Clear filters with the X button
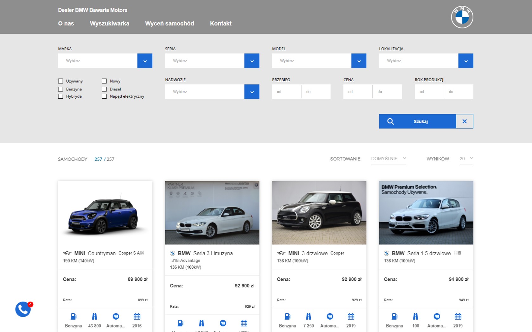This screenshot has height=332, width=532. click(464, 121)
